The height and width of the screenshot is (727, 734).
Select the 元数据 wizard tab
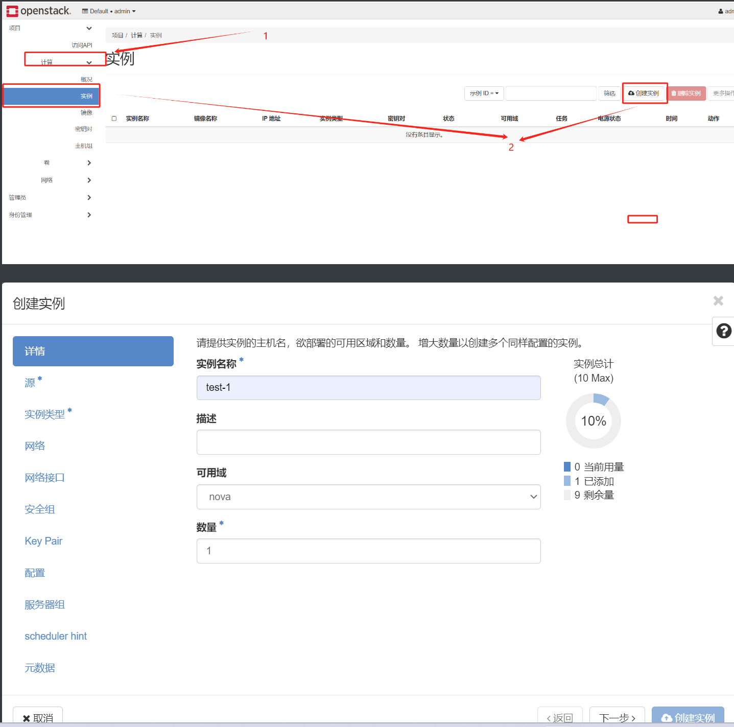(39, 668)
